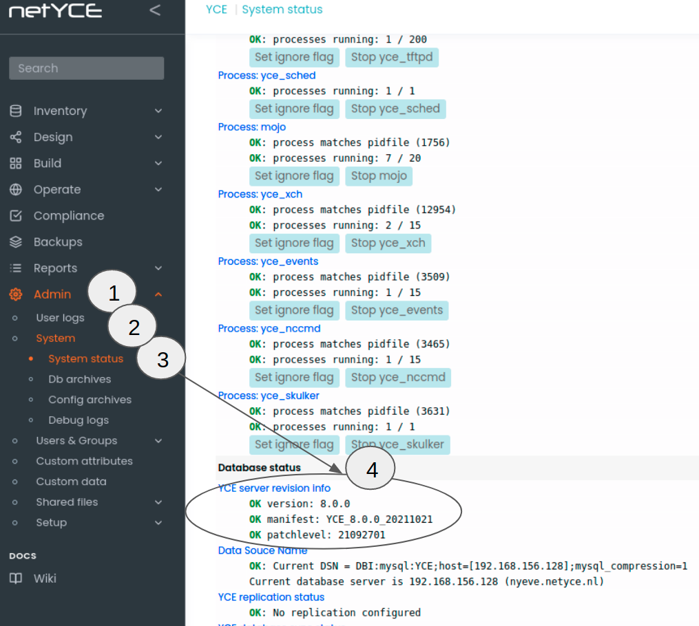Expand the Design menu chevron
Viewport: 699px width, 626px height.
pyautogui.click(x=158, y=137)
